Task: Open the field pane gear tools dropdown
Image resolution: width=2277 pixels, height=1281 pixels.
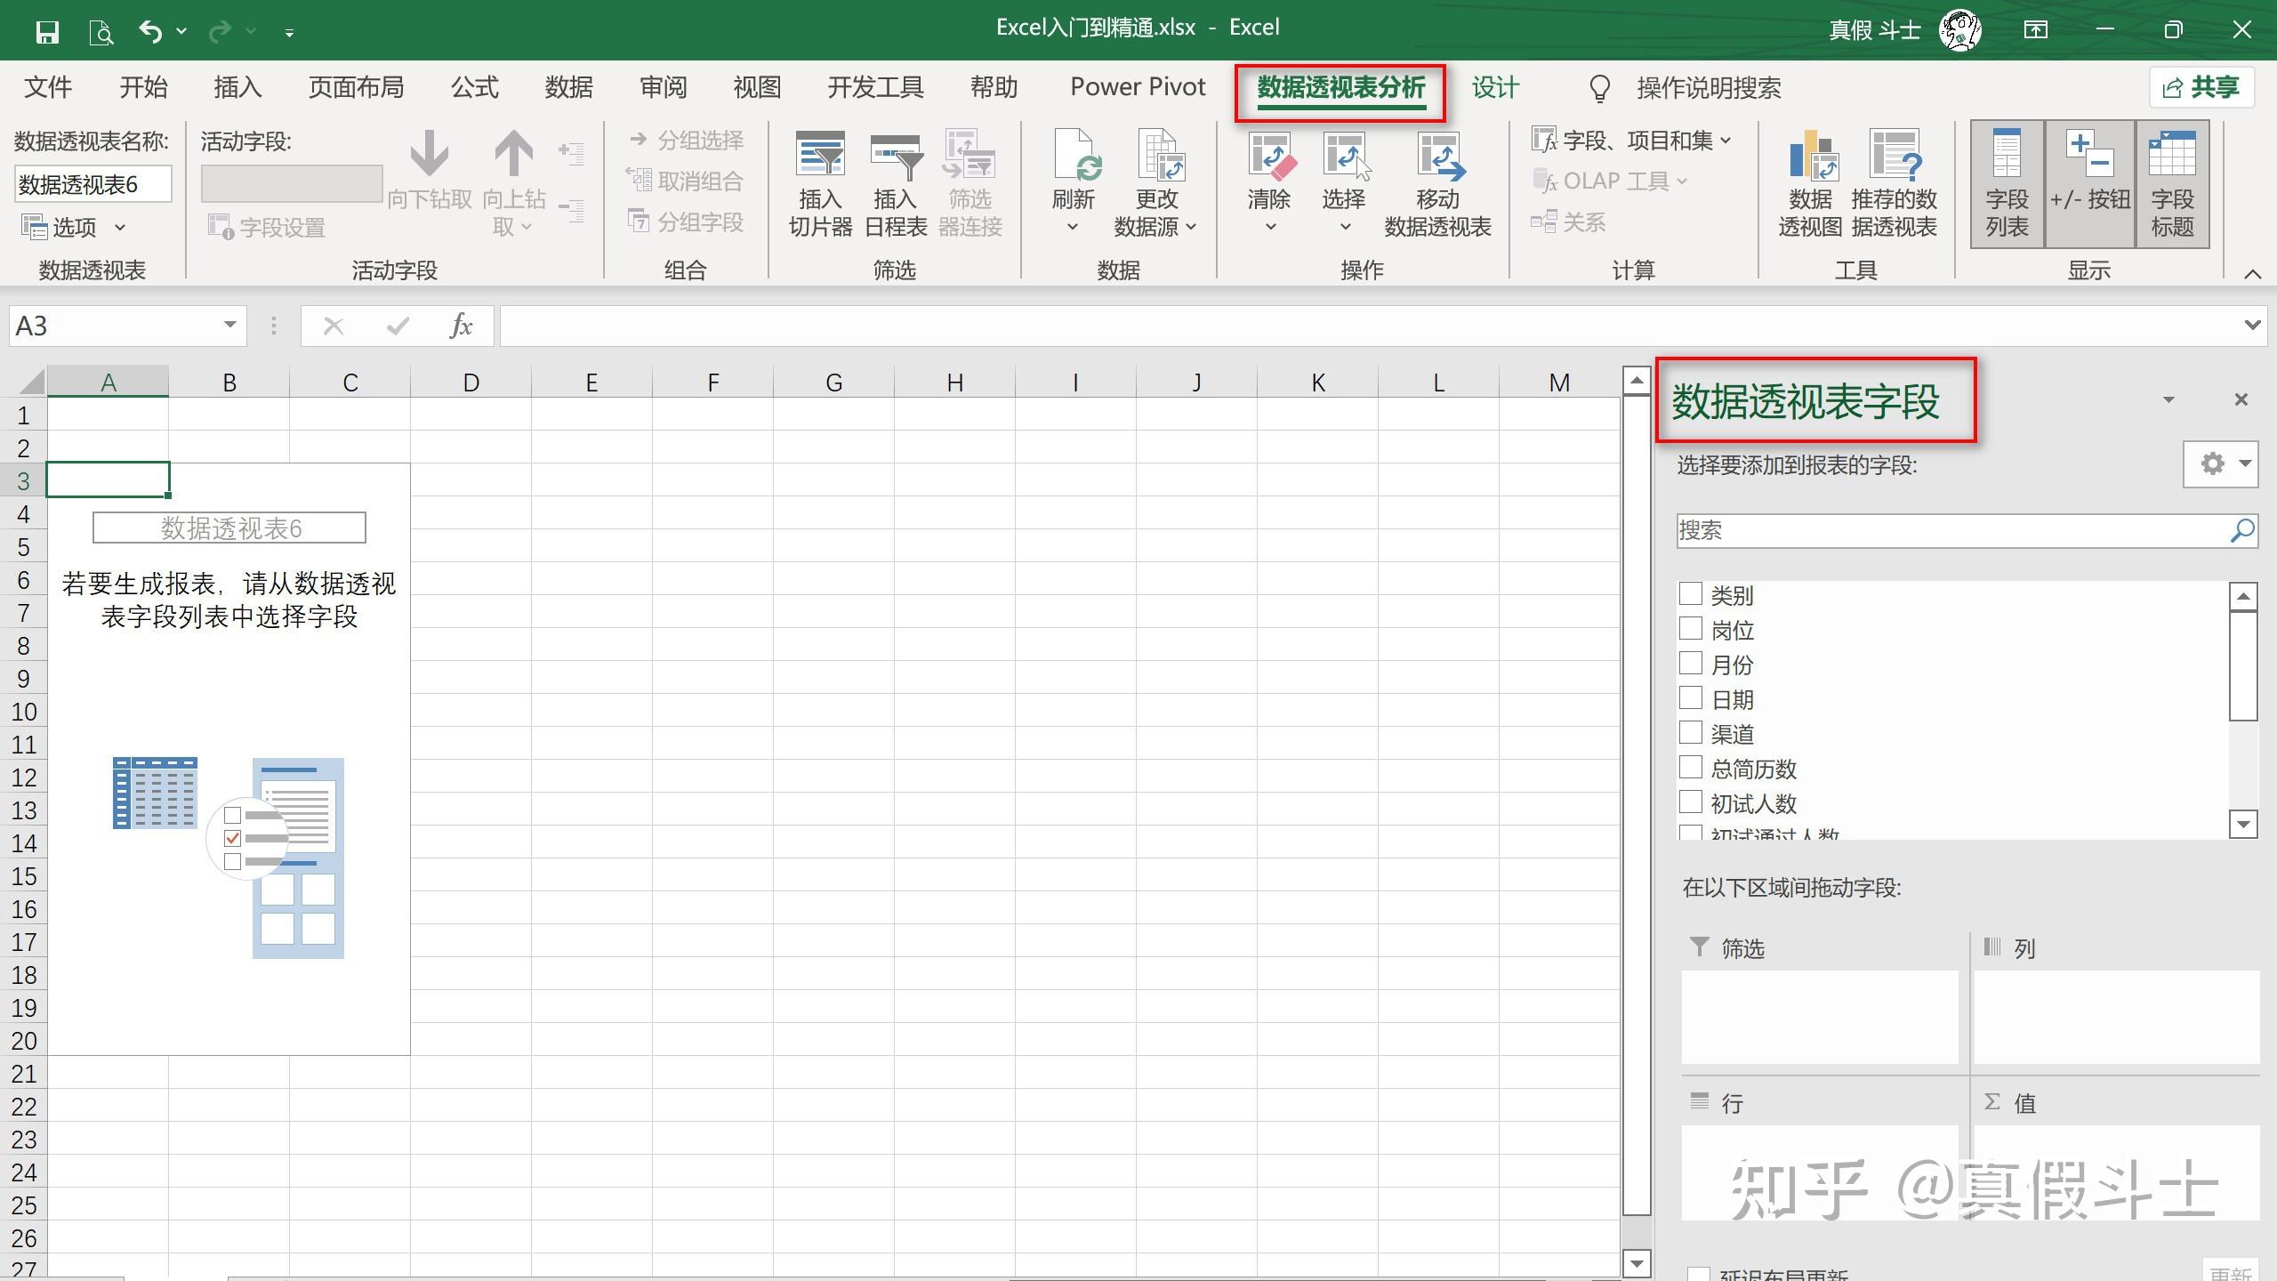Action: click(2220, 463)
